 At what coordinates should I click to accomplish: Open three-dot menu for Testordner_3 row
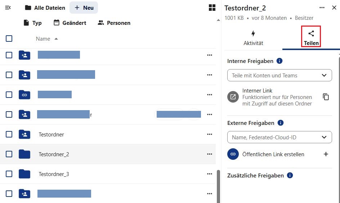[x=209, y=174]
